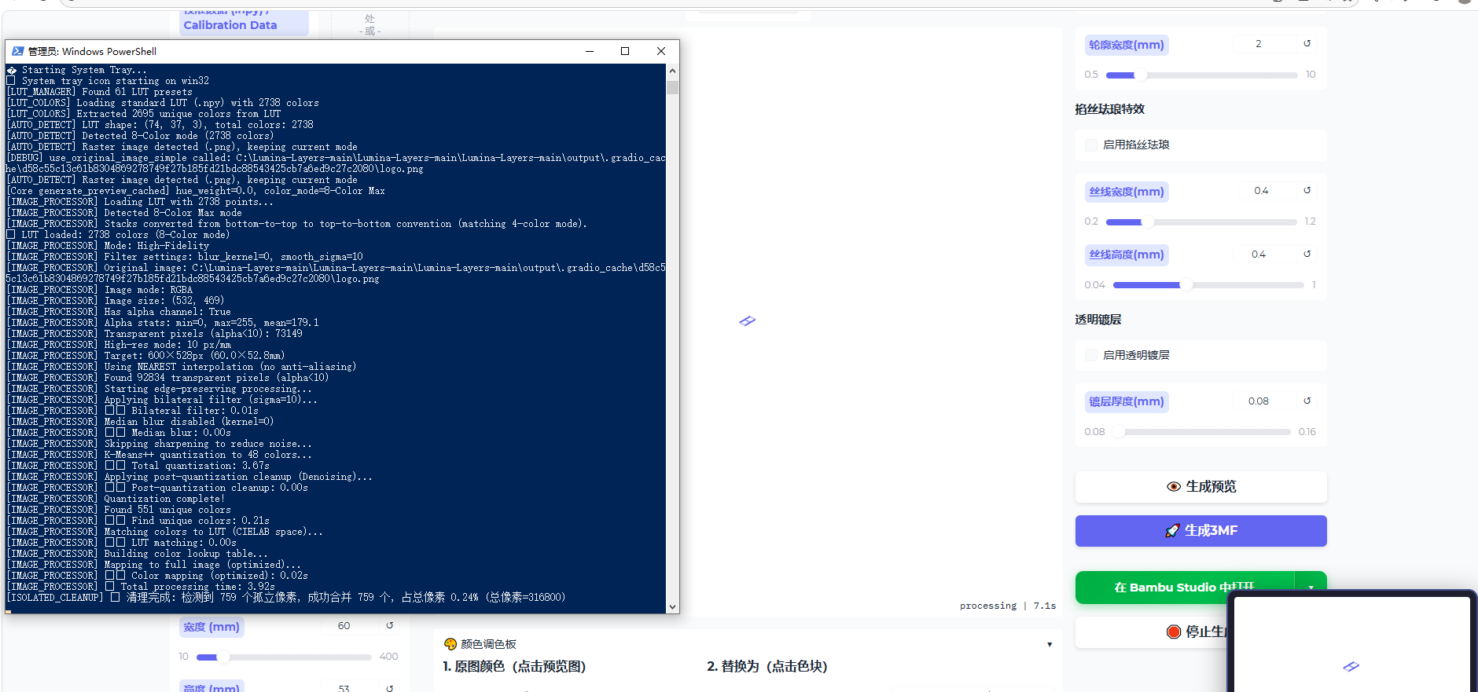Reset the 轮廓宽度 value with its reset icon
Screen dimensions: 1478x692
(x=1307, y=44)
